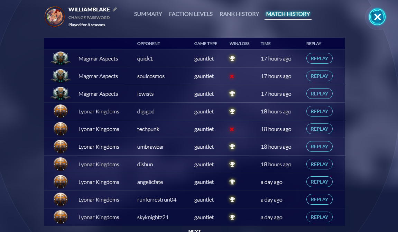Click the TIME column header
Screen dimensions: 398x232
point(266,44)
